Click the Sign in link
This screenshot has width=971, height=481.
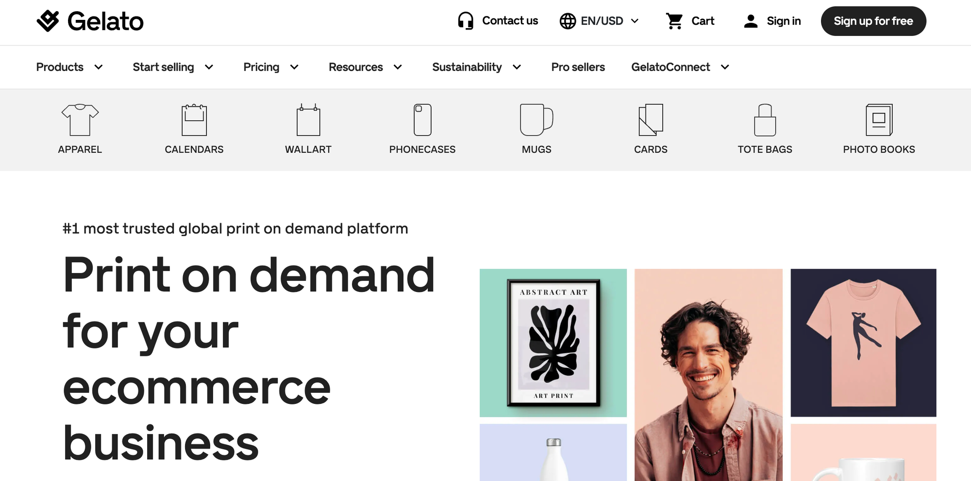[x=772, y=21]
